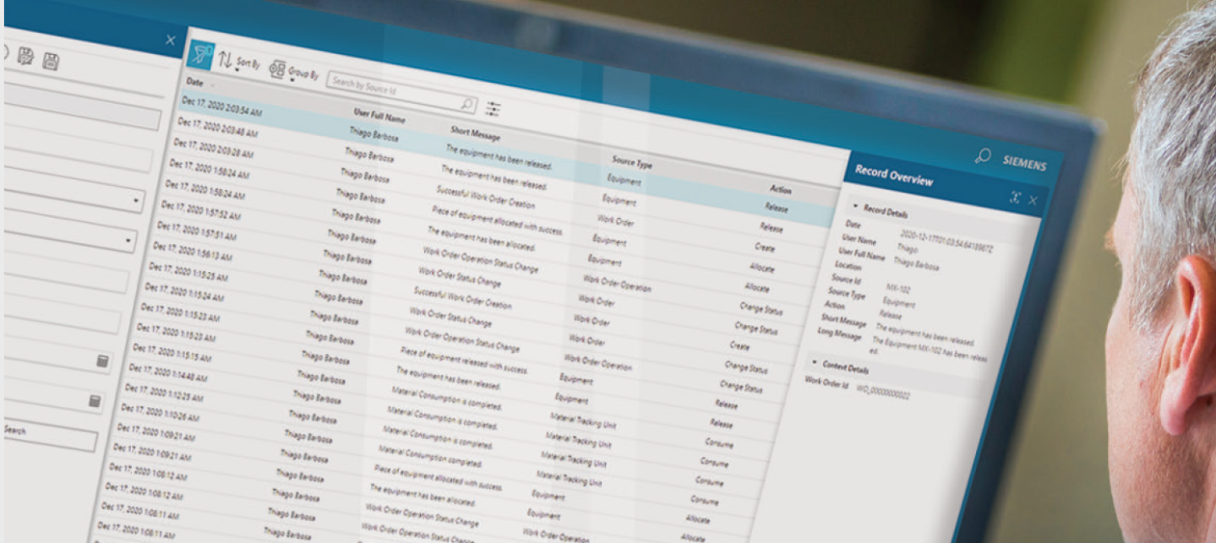The height and width of the screenshot is (543, 1216).
Task: Click the Source Type column header
Action: click(632, 162)
